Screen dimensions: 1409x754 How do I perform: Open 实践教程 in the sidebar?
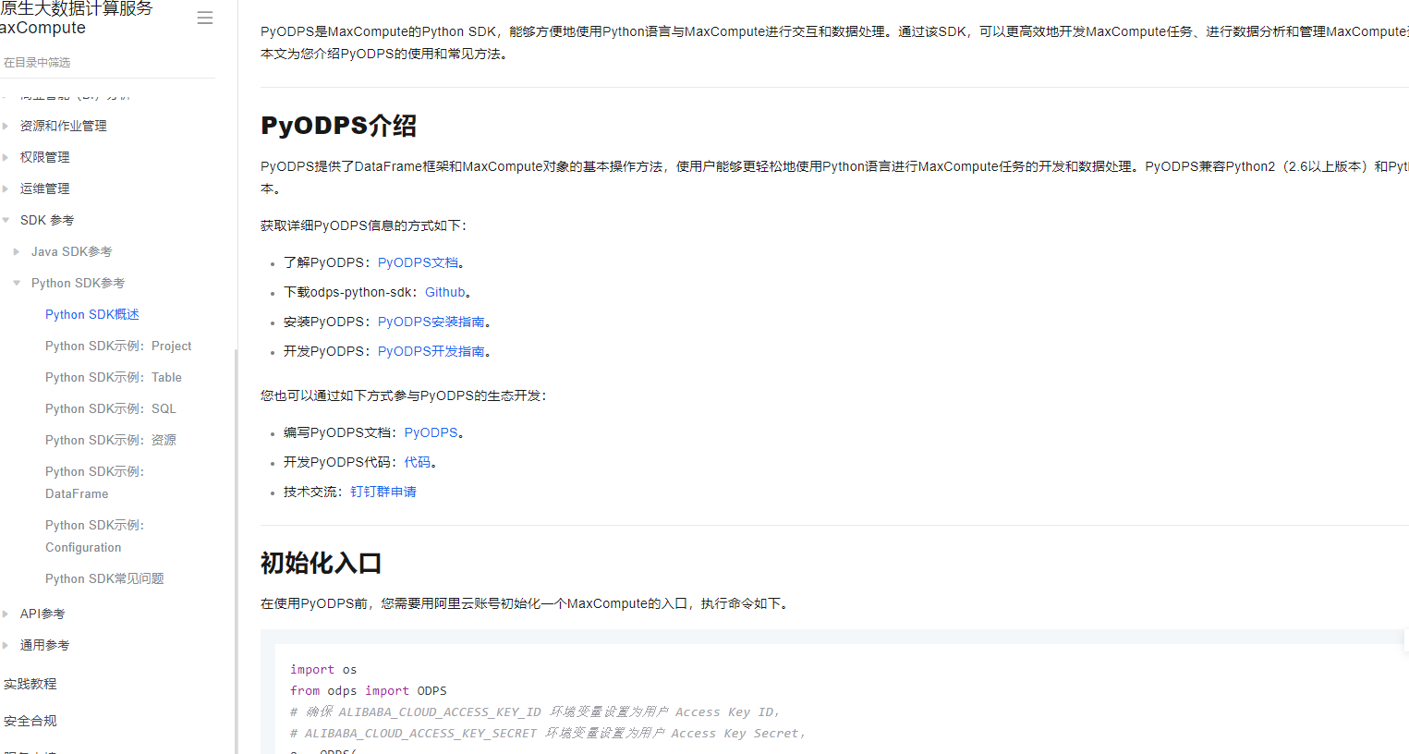click(x=30, y=684)
